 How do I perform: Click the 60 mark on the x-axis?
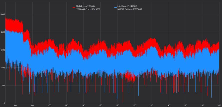click(x=15, y=105)
